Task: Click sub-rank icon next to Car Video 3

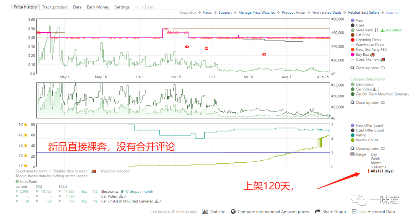Action: 121,197
